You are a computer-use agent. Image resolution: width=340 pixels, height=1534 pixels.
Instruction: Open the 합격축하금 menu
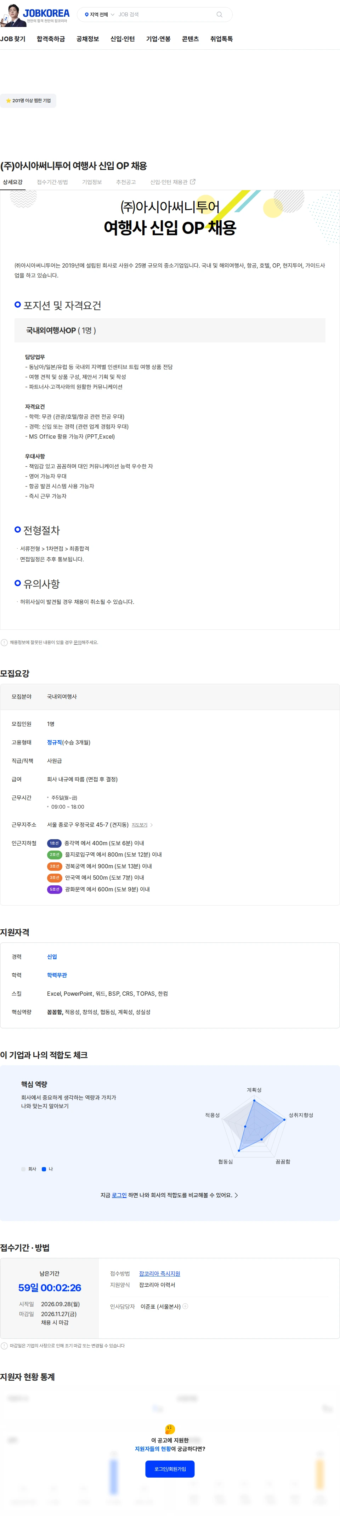coord(51,39)
